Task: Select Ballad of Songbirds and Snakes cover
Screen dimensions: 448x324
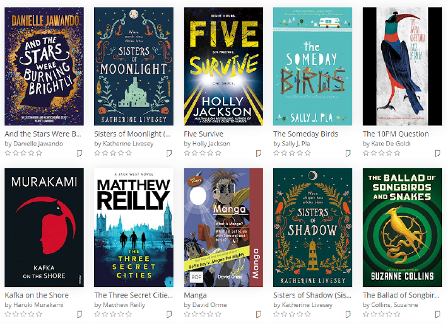Action: point(402,227)
